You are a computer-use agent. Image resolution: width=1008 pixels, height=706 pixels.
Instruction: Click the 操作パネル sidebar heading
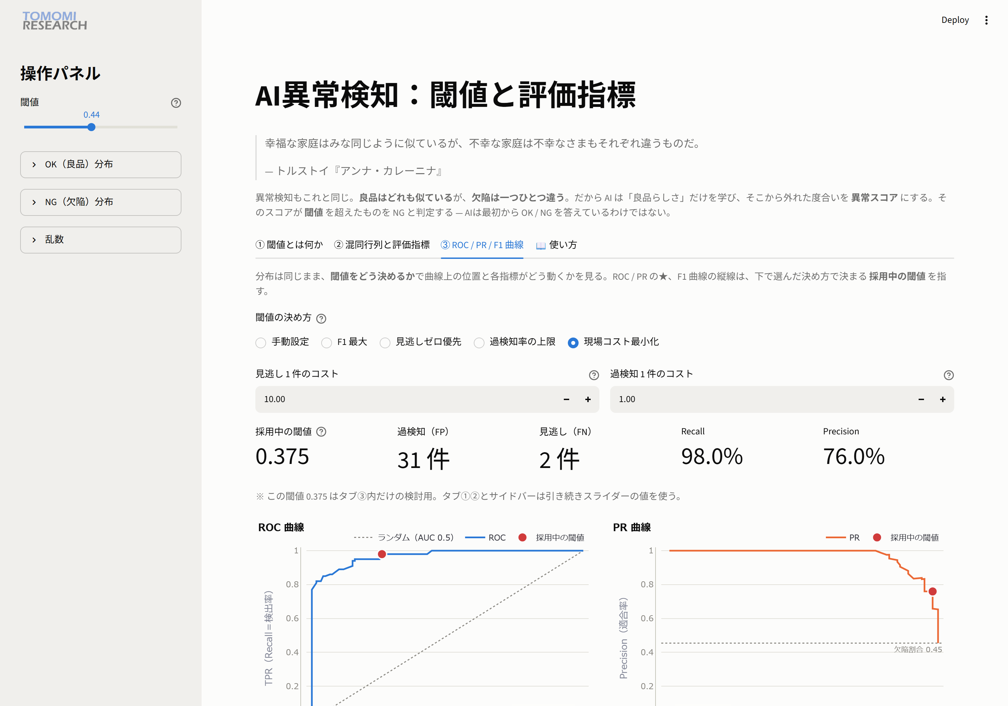point(60,73)
